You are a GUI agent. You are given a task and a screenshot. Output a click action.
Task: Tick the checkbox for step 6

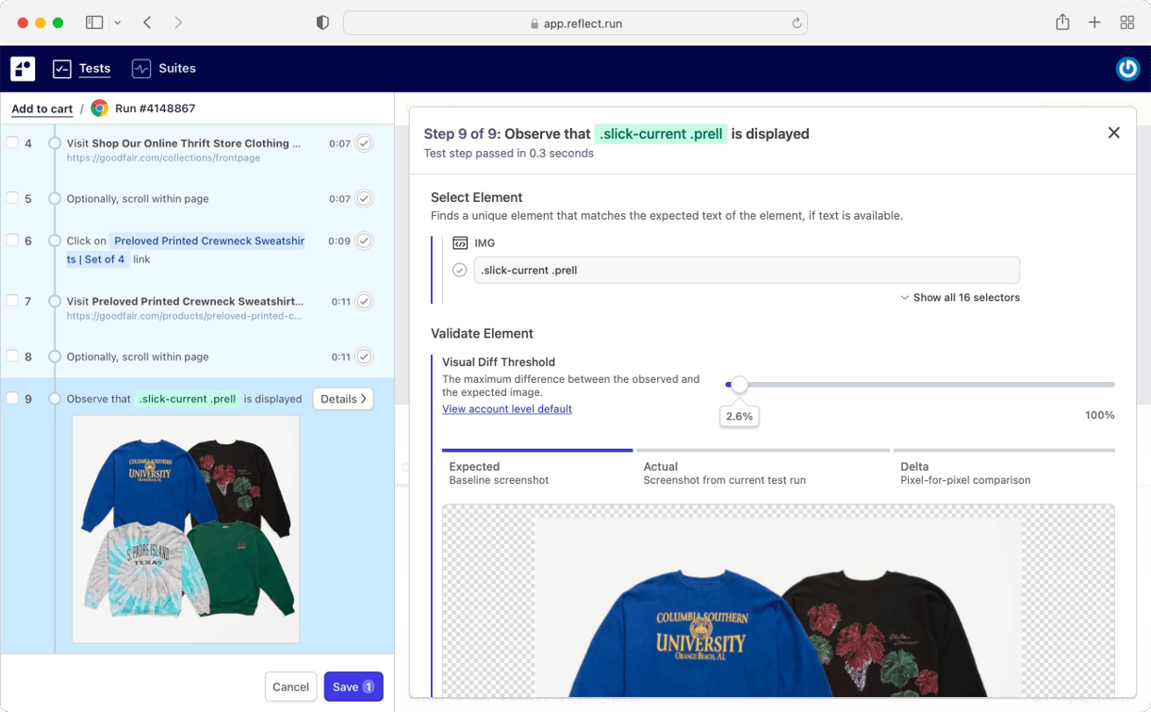13,240
